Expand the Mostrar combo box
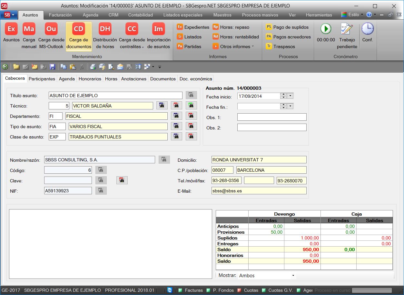The height and width of the screenshot is (295, 404). coord(293,276)
